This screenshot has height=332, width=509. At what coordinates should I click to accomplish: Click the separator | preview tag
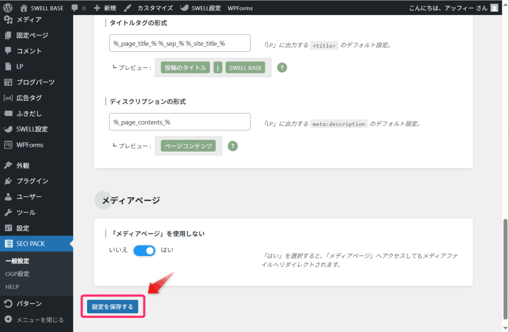pyautogui.click(x=218, y=68)
